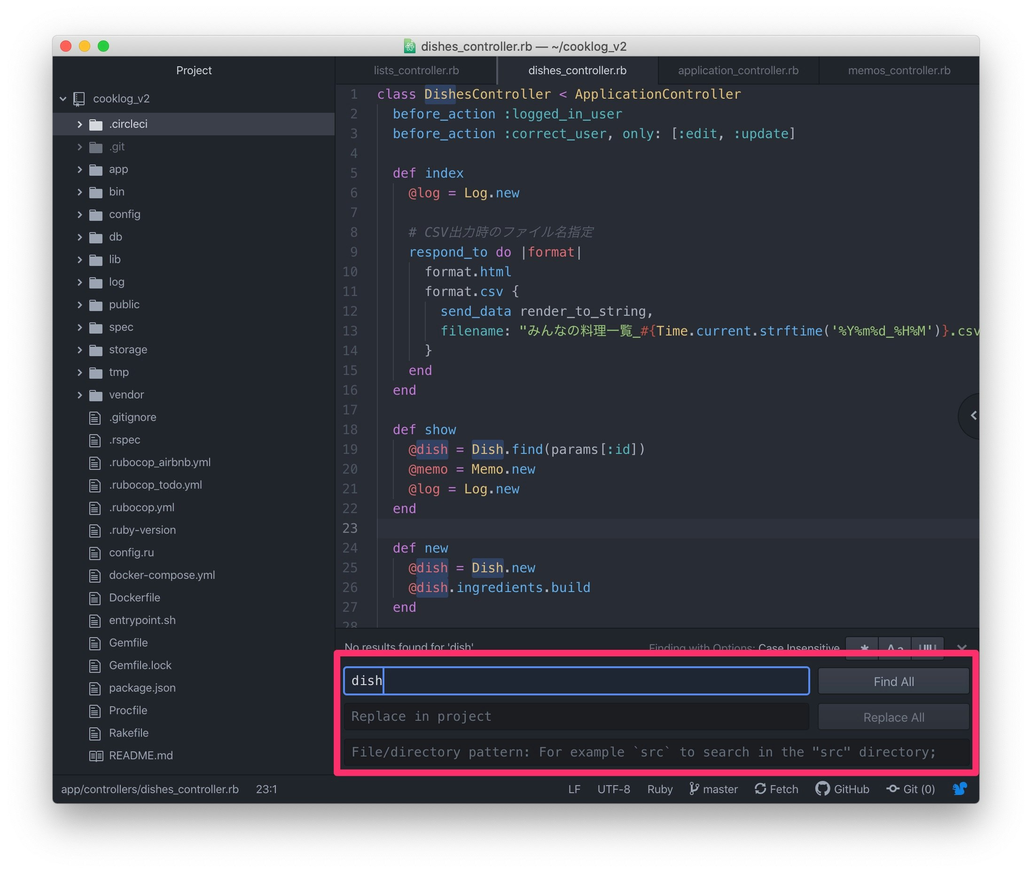Open the Git (0) panel
Image resolution: width=1032 pixels, height=873 pixels.
pos(911,789)
